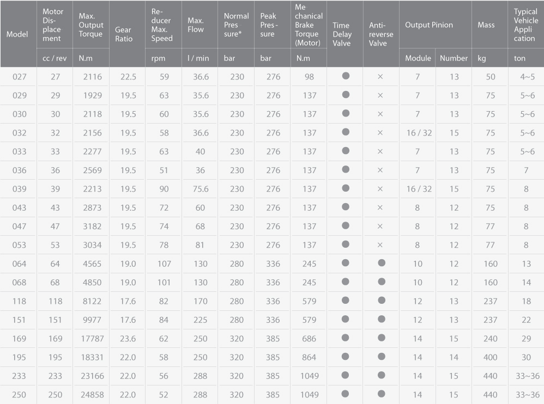Select the Model column header
The image size is (544, 404).
[x=17, y=34]
